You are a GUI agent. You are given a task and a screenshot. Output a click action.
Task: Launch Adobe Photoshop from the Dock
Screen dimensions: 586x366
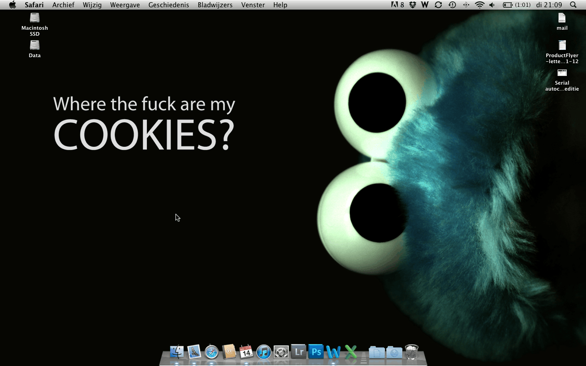[316, 351]
